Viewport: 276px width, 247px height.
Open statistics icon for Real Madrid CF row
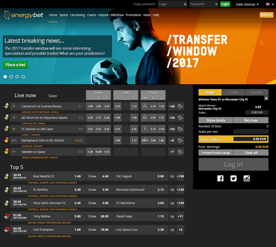pyautogui.click(x=172, y=176)
